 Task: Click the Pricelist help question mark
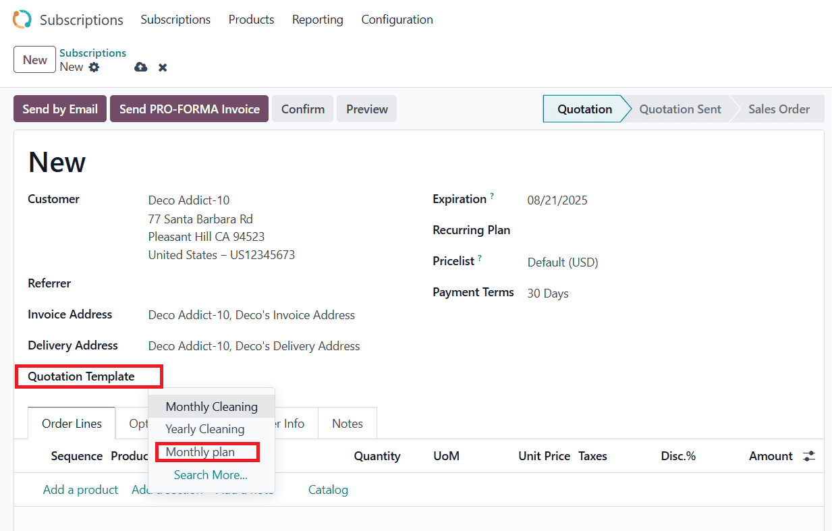click(x=480, y=258)
